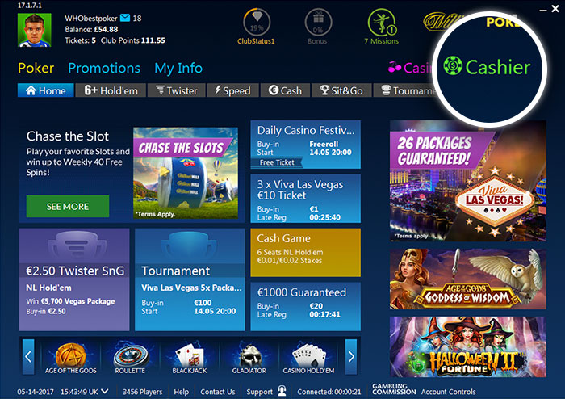
Task: Launch the Roulette game icon
Action: [131, 355]
